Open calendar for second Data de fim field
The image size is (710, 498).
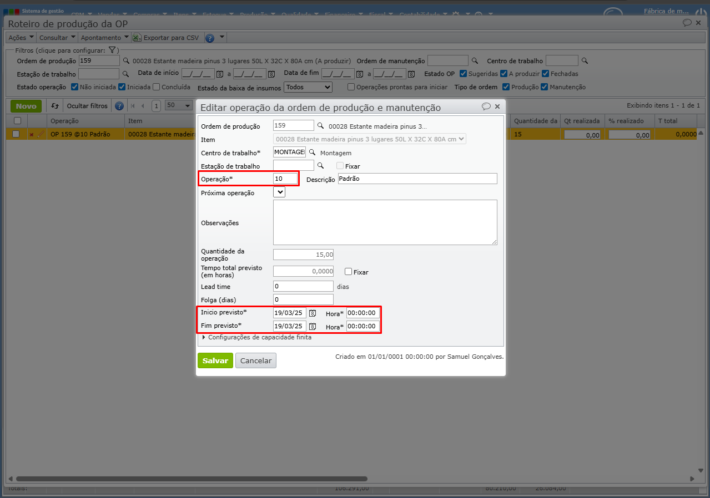pyautogui.click(x=411, y=73)
